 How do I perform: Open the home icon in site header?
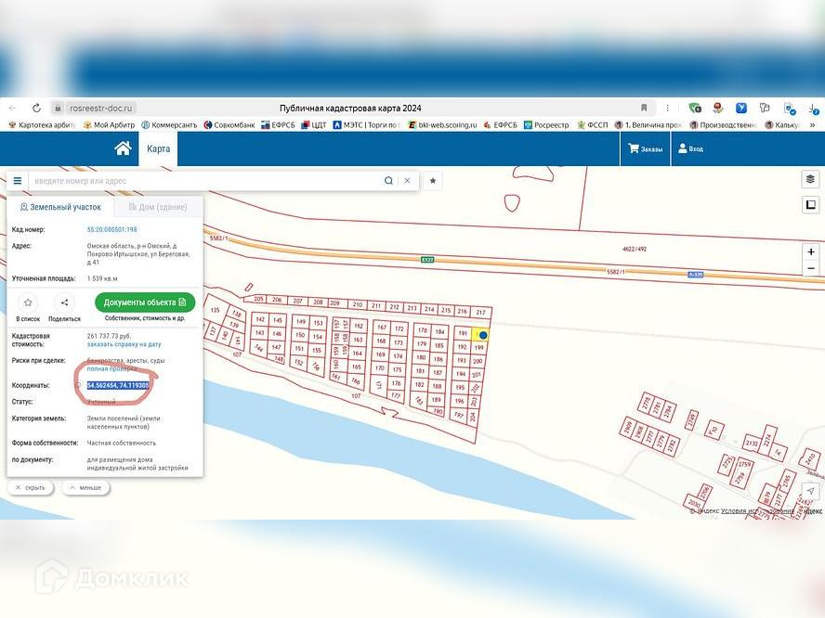click(x=123, y=148)
